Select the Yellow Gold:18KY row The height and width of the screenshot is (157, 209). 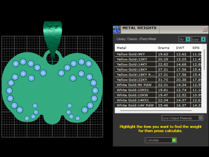tap(158, 69)
